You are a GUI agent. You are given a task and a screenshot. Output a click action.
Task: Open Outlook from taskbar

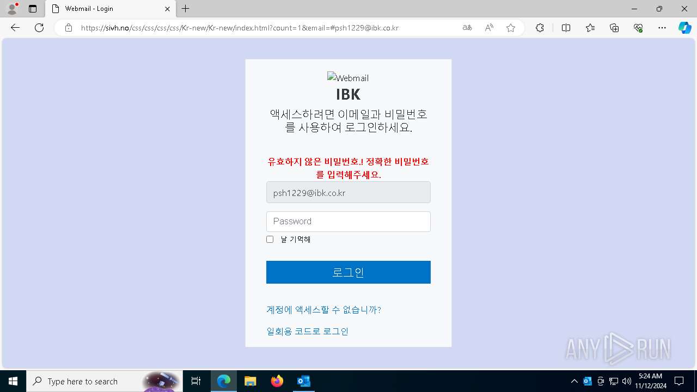tap(304, 381)
